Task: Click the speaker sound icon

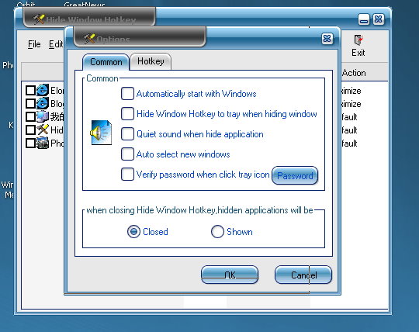Action: 101,133
